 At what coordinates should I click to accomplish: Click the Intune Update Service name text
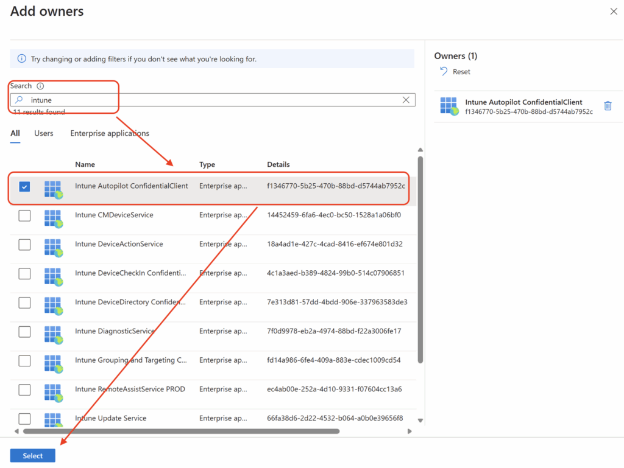(111, 418)
